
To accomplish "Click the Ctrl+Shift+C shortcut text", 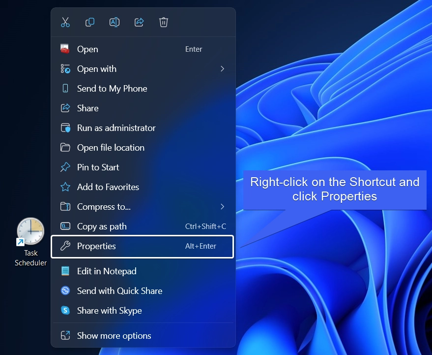I will [205, 226].
